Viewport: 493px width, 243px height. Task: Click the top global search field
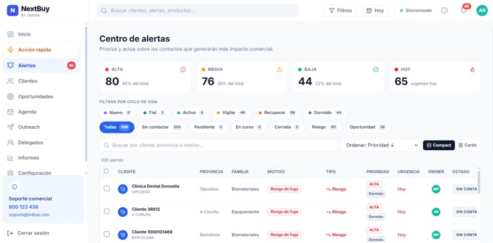[x=197, y=10]
